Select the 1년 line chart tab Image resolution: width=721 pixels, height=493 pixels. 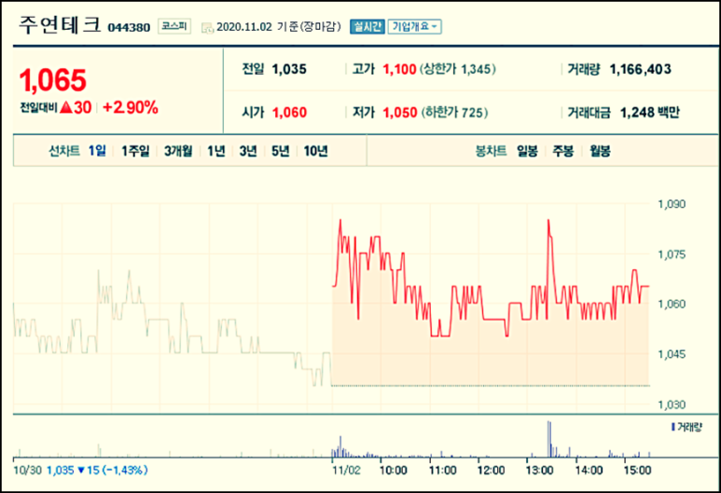coord(215,151)
